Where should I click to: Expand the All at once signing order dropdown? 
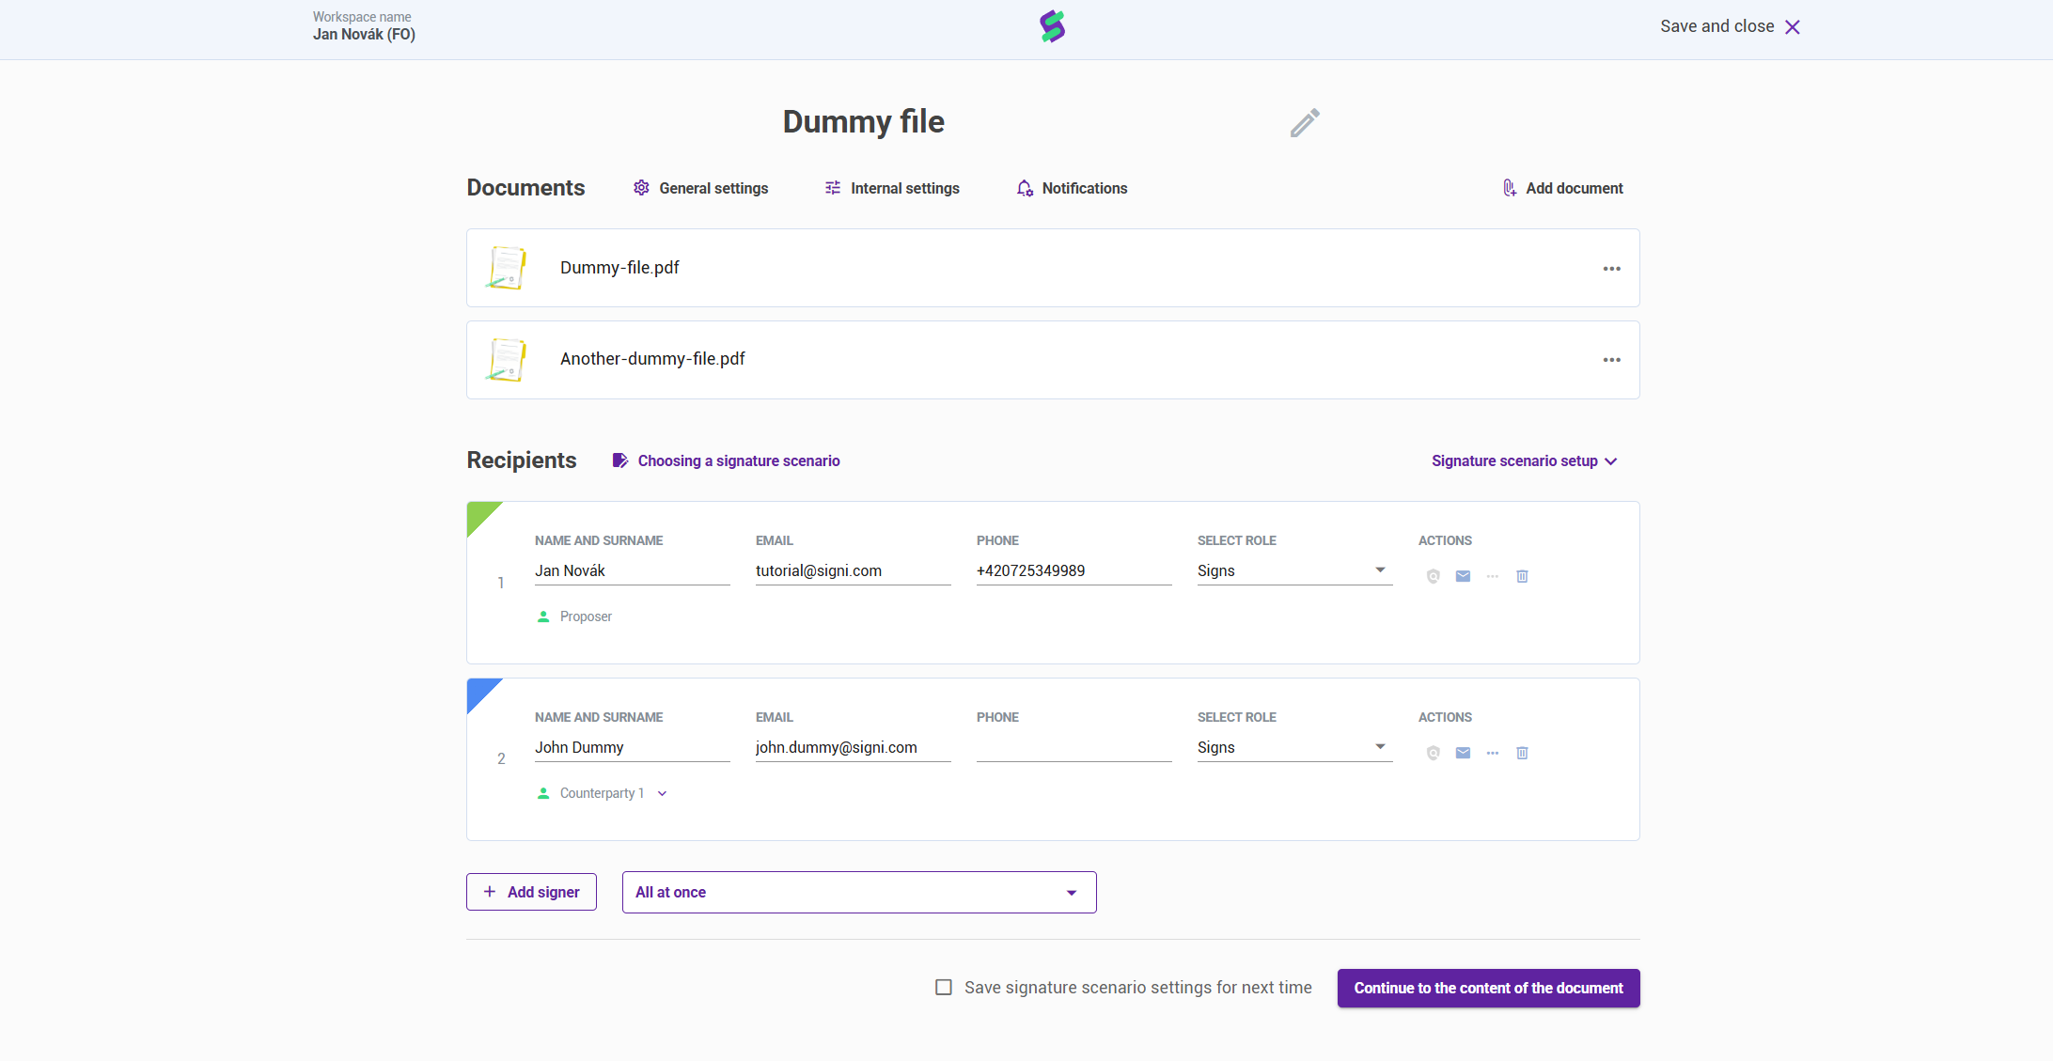(858, 892)
